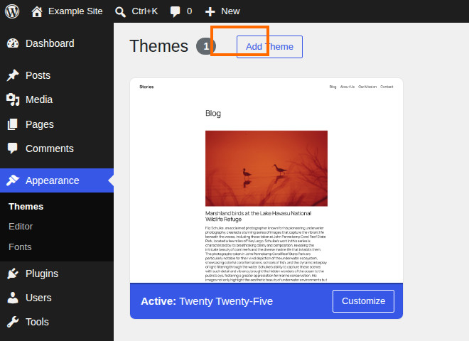Click the search magnifier icon
The height and width of the screenshot is (341, 469).
(x=120, y=11)
